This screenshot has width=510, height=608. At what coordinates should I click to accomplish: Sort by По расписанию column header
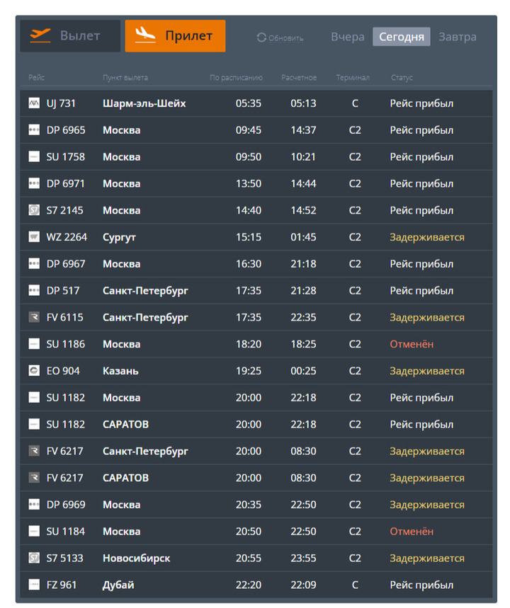[236, 78]
